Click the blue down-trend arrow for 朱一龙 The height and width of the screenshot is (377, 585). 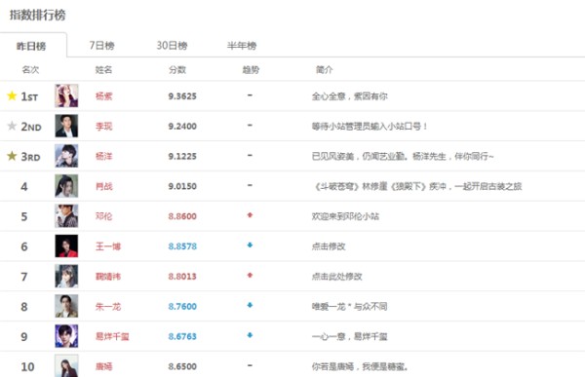(x=250, y=305)
